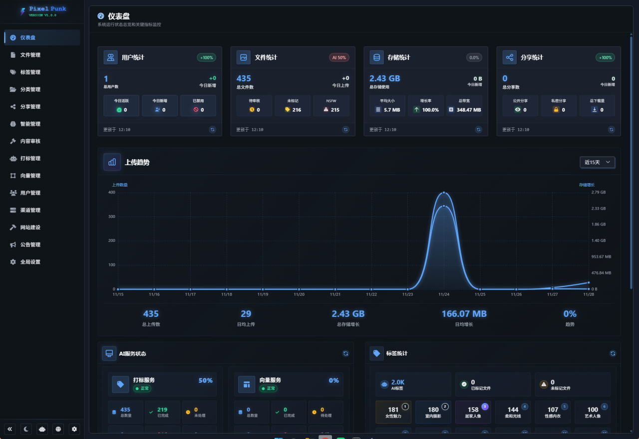Toggle dark mode with the moon icon
Image resolution: width=639 pixels, height=439 pixels.
(x=26, y=429)
